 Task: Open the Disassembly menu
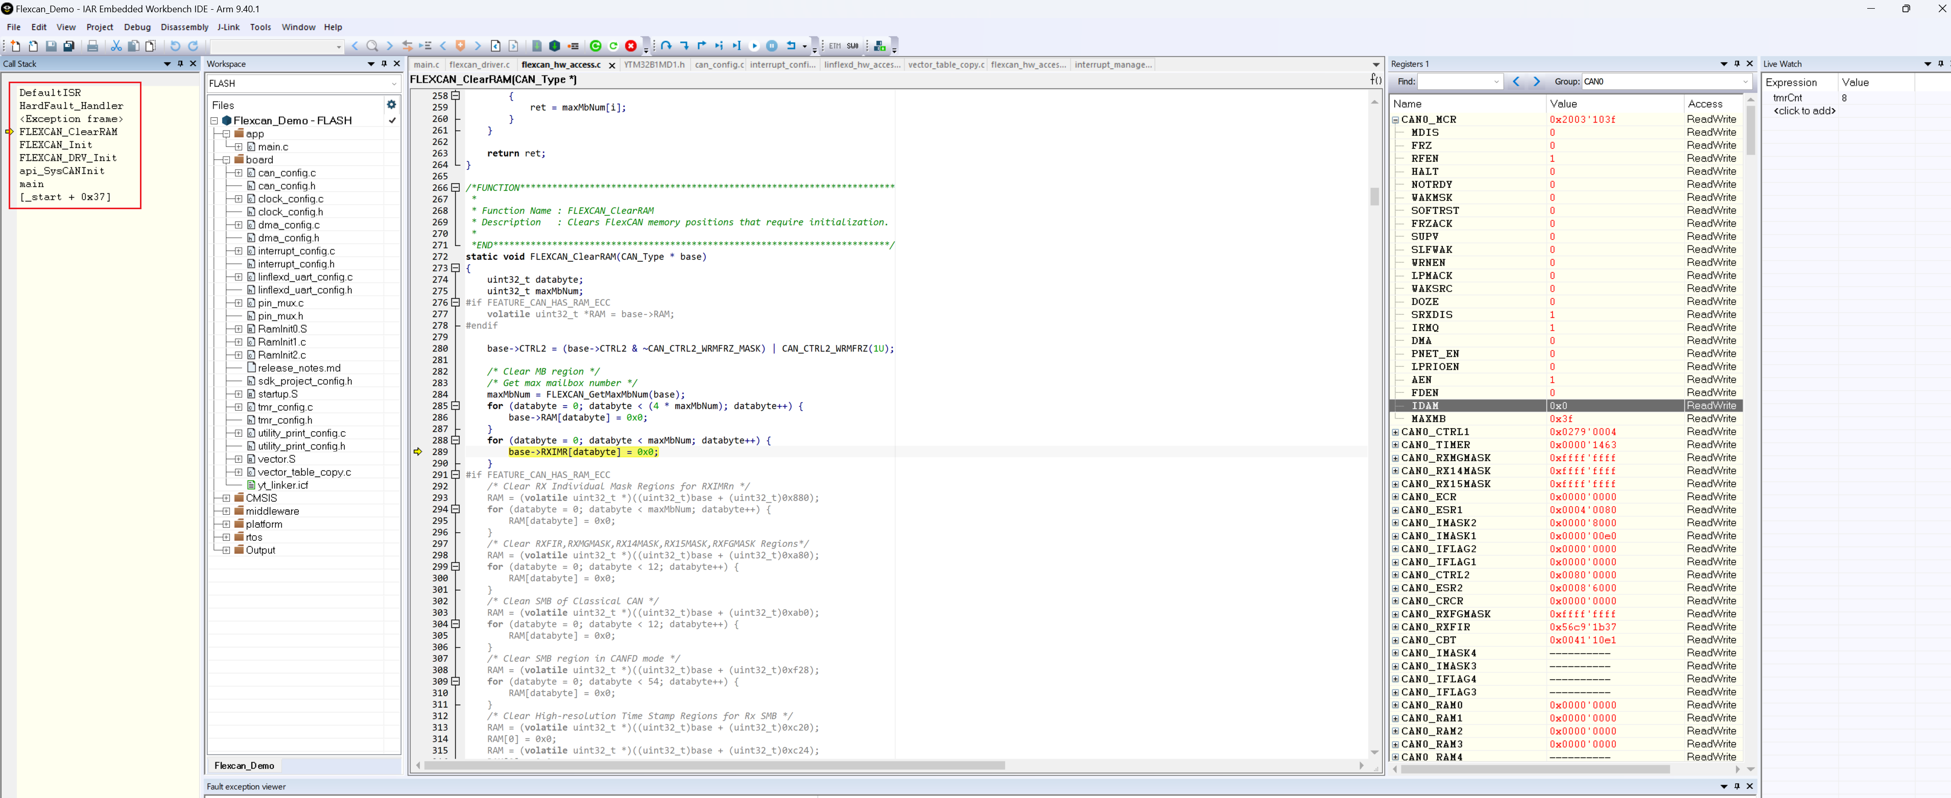(184, 27)
